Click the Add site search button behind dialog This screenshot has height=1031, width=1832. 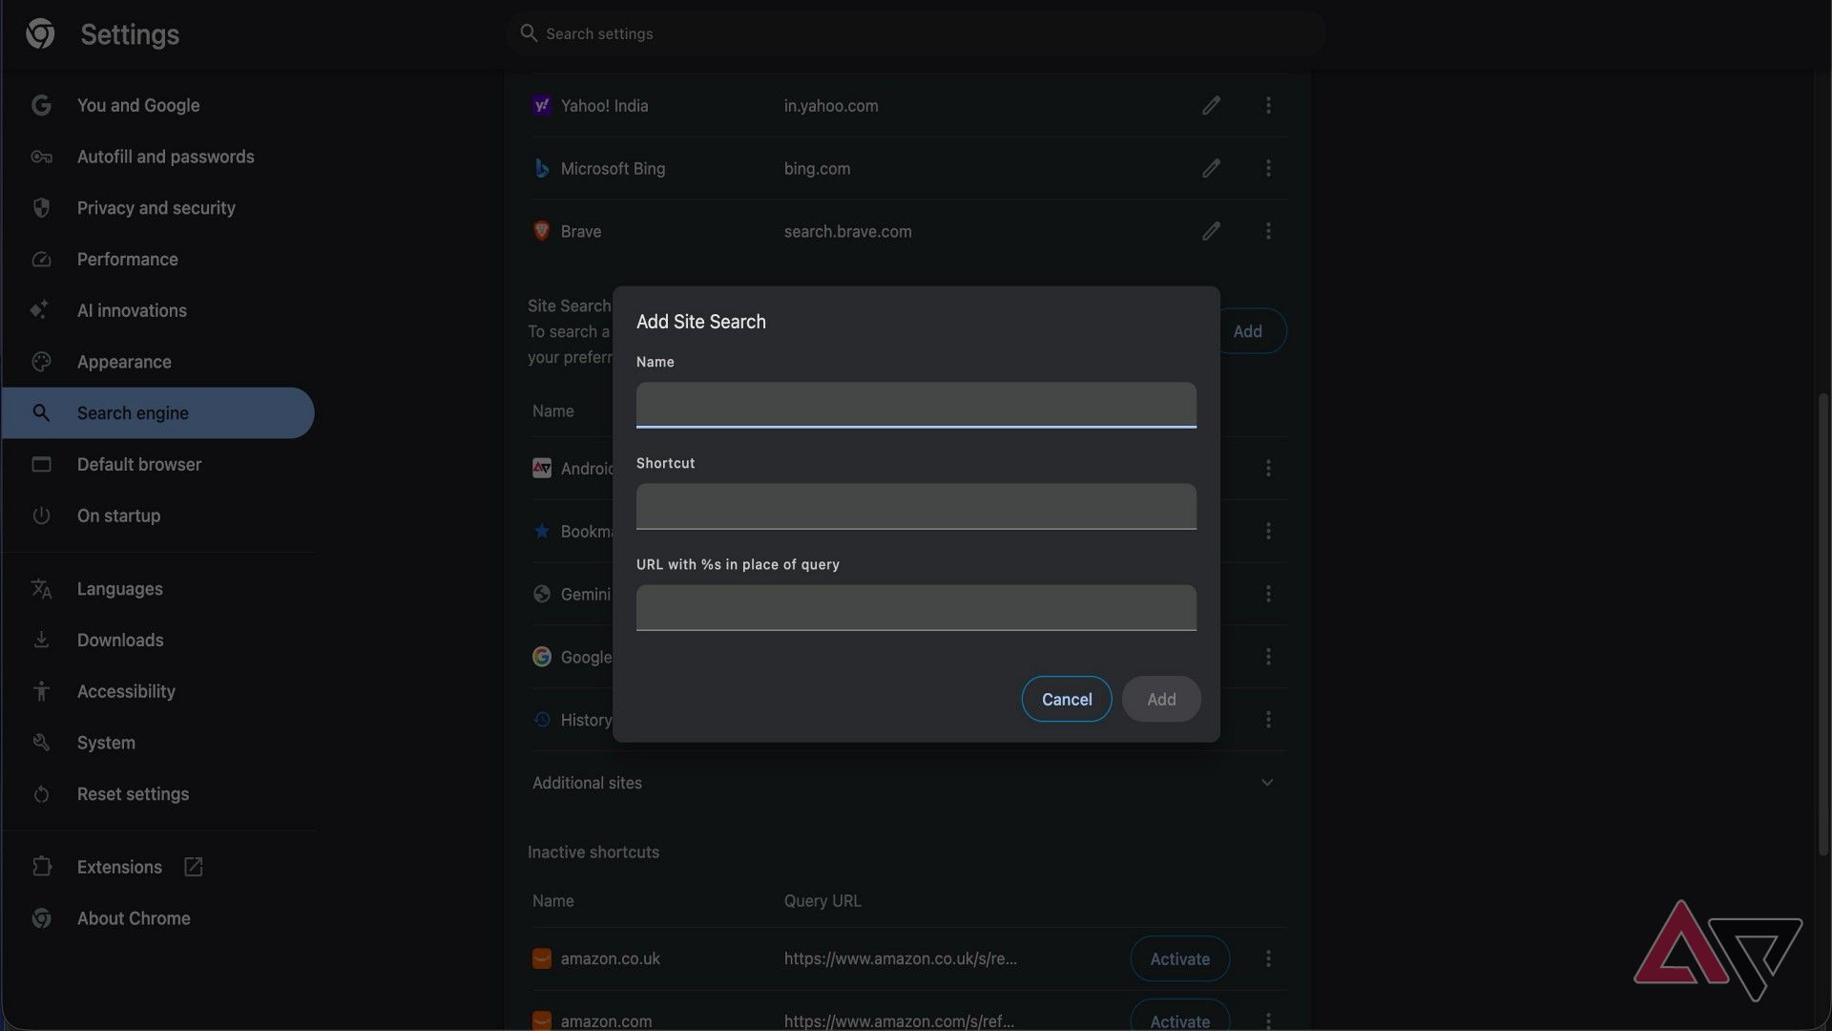pos(1253,331)
